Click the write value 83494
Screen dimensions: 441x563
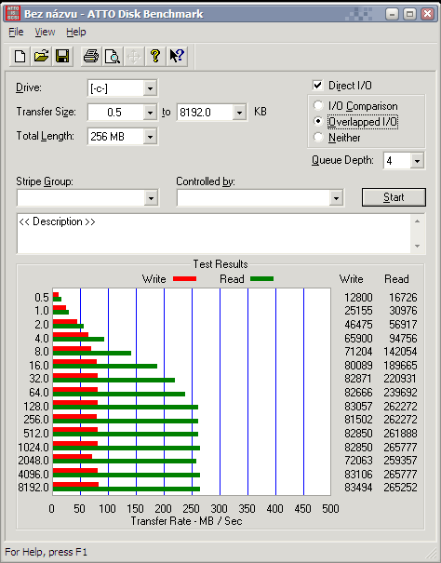click(358, 488)
